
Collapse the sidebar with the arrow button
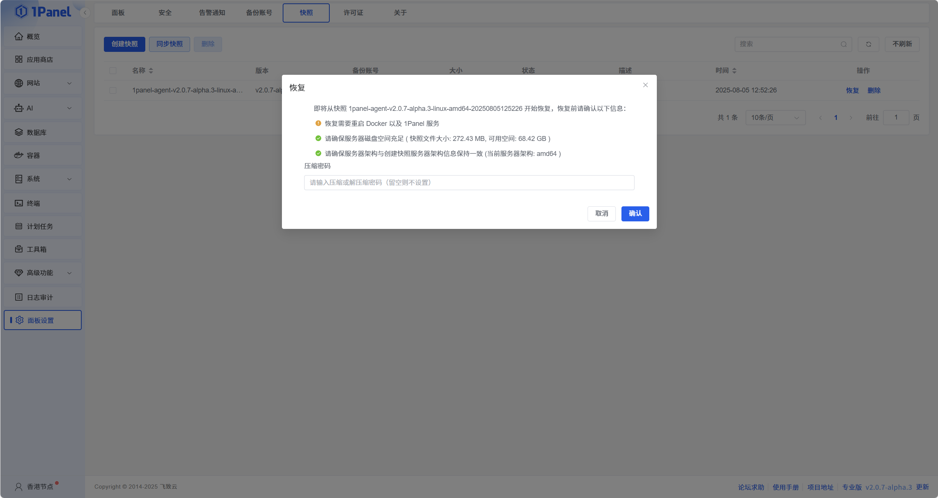click(85, 13)
